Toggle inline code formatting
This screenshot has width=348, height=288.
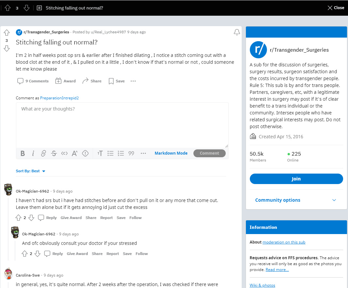[64, 153]
